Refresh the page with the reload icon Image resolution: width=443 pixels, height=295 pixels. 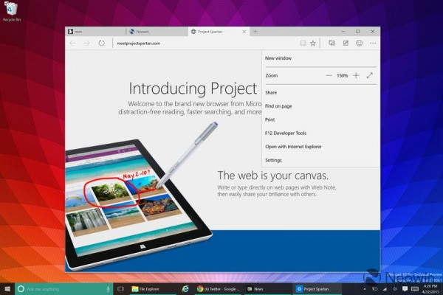pyautogui.click(x=101, y=44)
